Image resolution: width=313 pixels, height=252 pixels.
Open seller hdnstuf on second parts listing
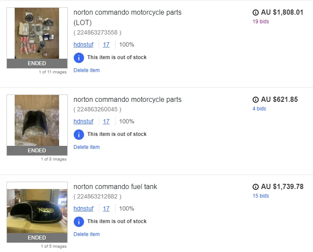(83, 121)
